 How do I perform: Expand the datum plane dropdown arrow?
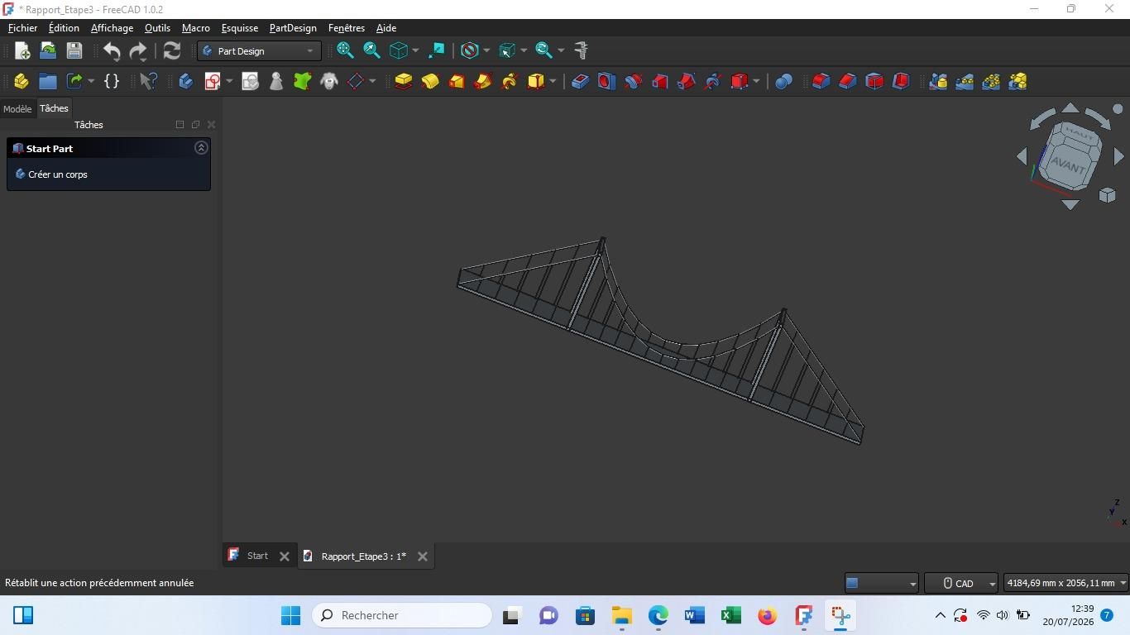[x=372, y=81]
